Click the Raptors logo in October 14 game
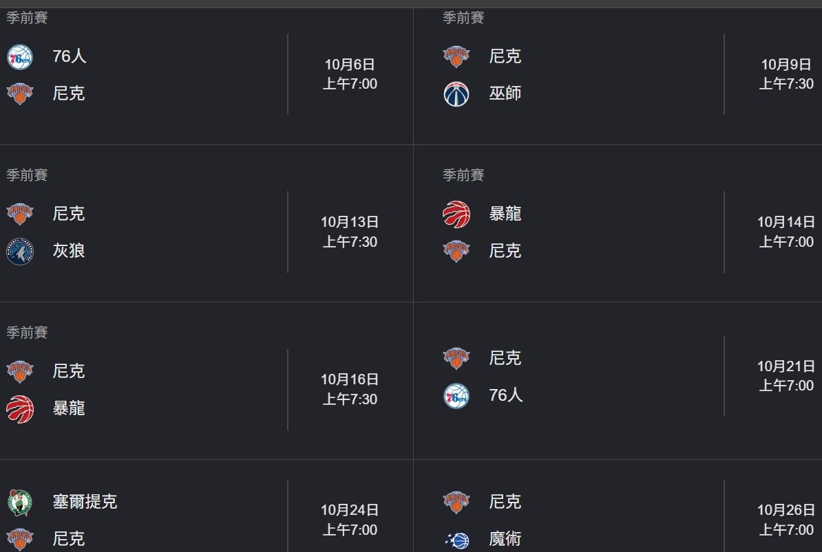 coord(456,214)
